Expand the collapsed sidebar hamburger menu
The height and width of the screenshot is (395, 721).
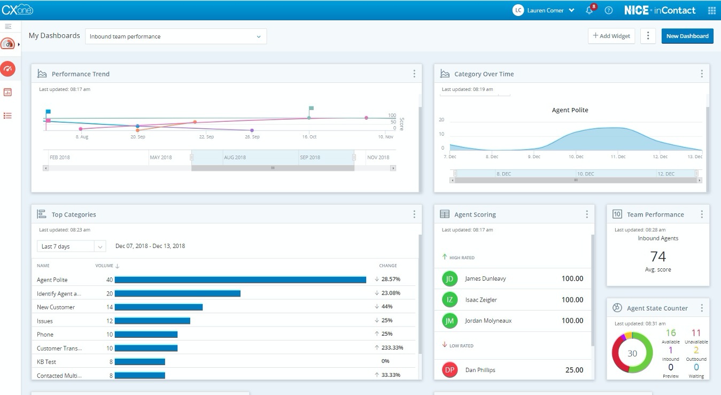coord(8,26)
